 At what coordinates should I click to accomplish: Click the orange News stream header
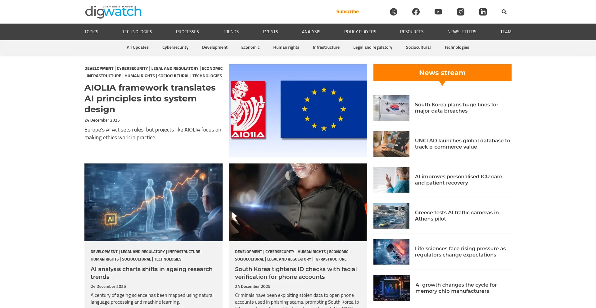442,73
